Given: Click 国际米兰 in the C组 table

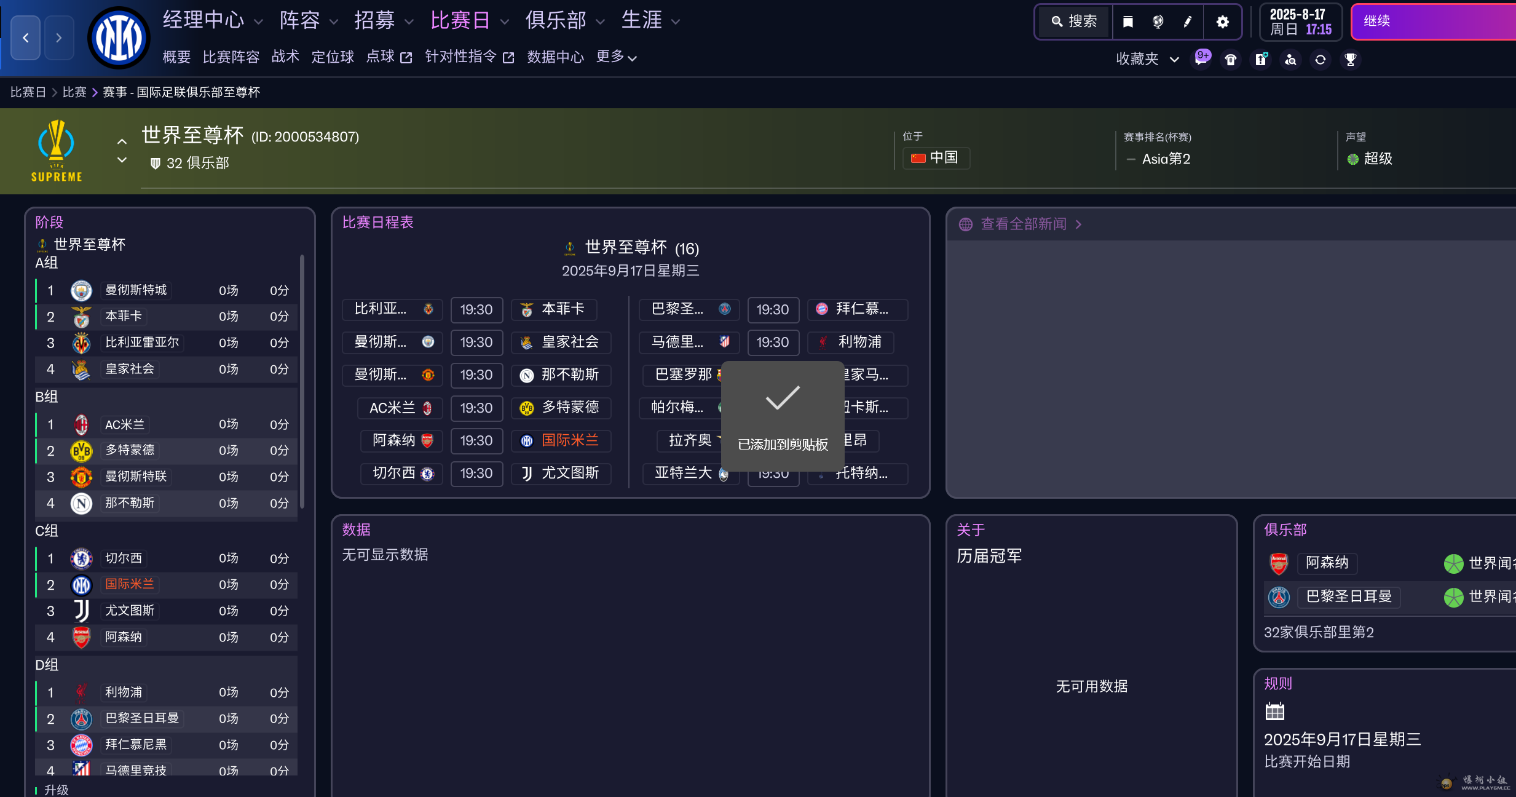Looking at the screenshot, I should tap(130, 584).
